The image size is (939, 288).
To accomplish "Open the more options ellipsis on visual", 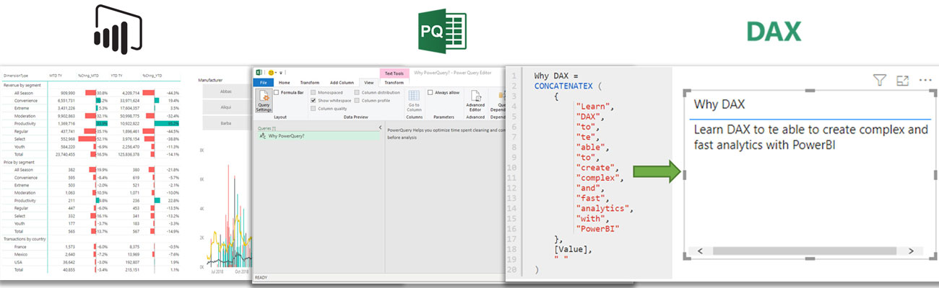I will [925, 81].
